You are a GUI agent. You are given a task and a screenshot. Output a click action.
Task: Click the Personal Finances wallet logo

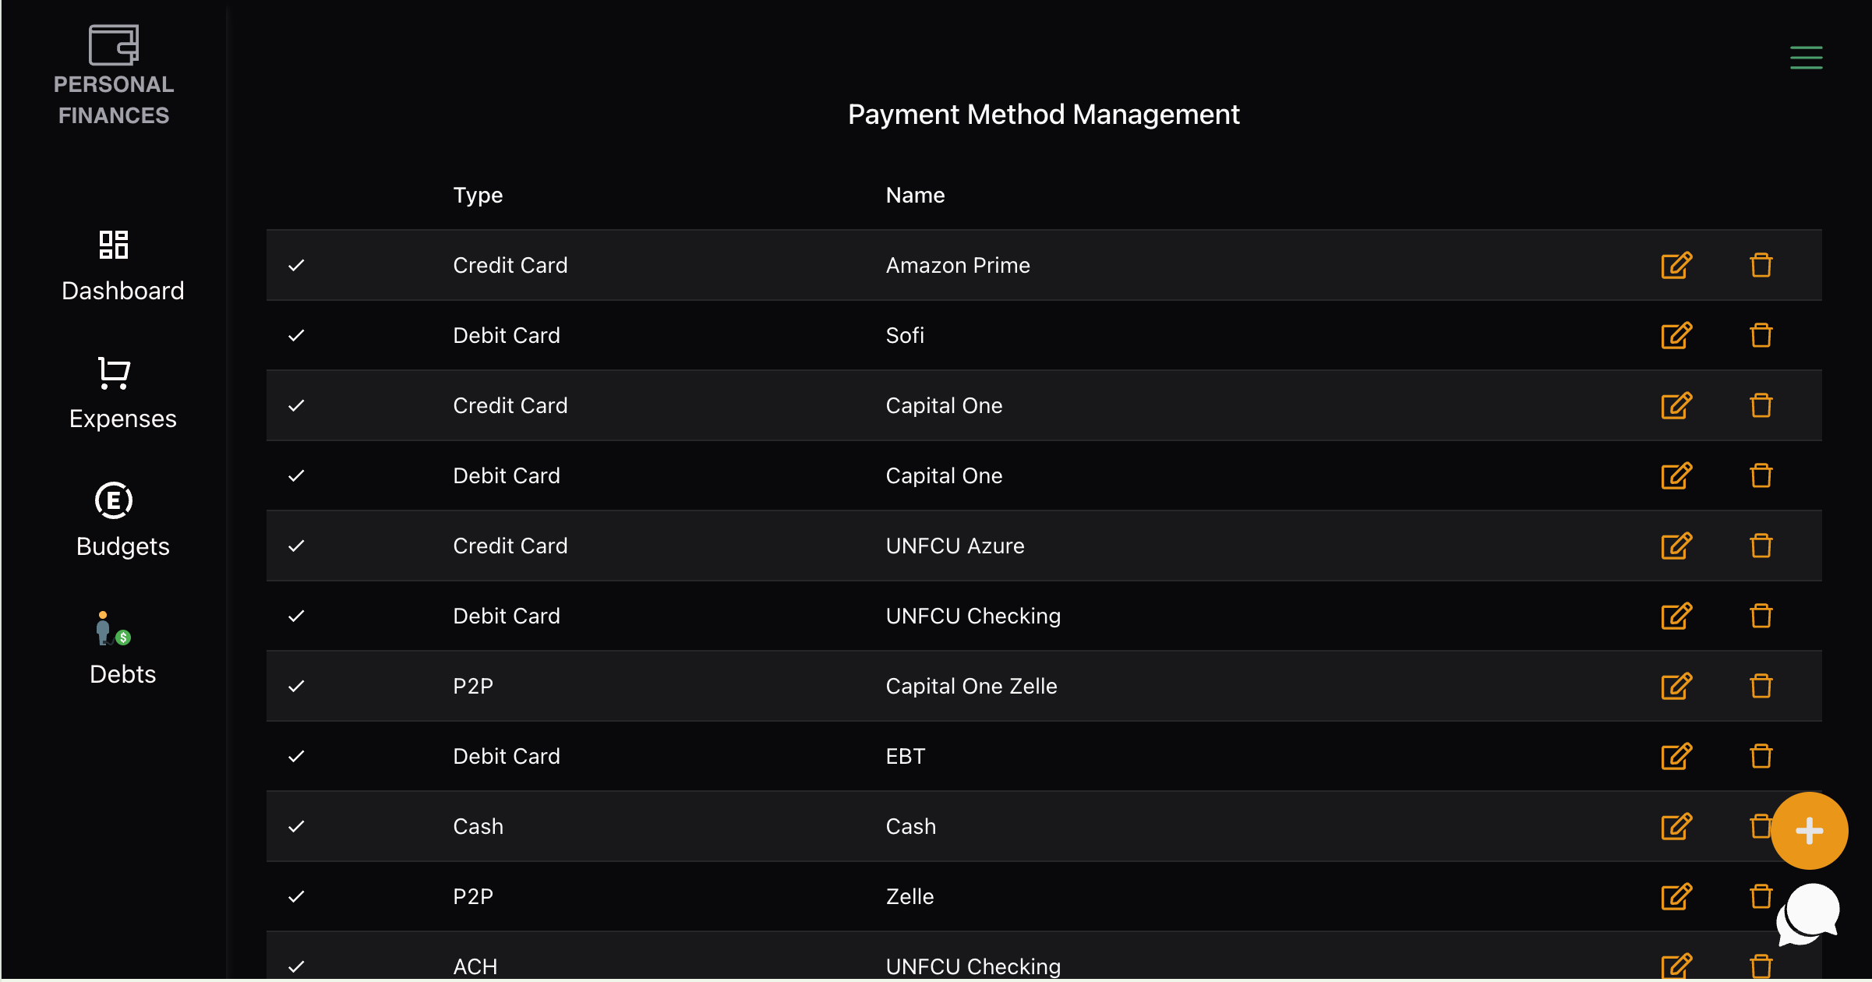coord(114,45)
